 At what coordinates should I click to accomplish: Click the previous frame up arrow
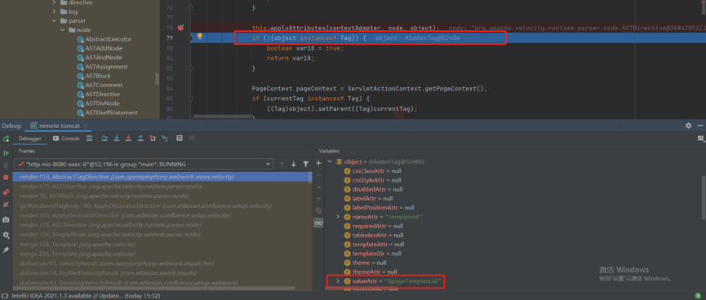(x=282, y=164)
